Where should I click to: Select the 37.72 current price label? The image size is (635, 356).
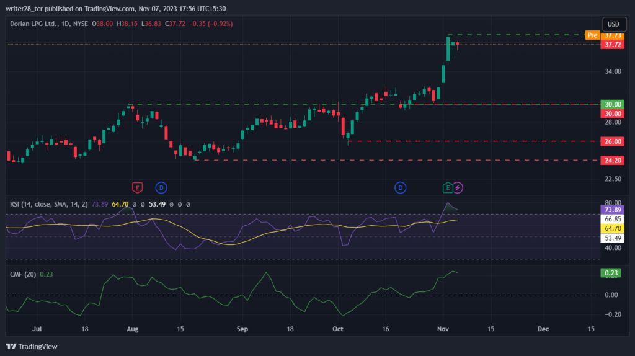tap(612, 45)
